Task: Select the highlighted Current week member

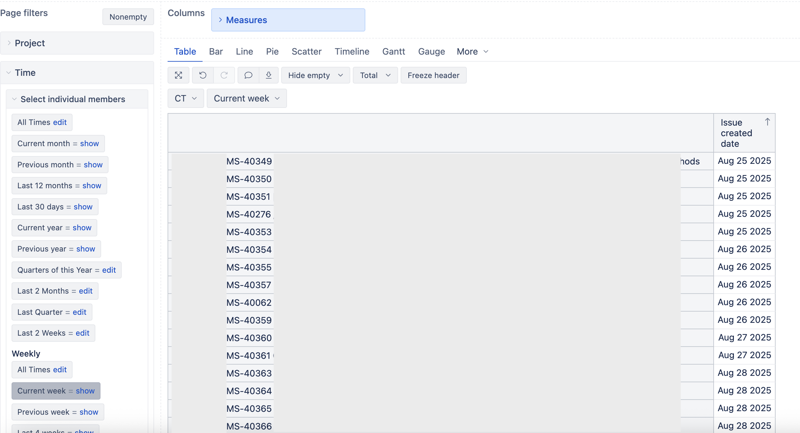Action: [x=41, y=391]
